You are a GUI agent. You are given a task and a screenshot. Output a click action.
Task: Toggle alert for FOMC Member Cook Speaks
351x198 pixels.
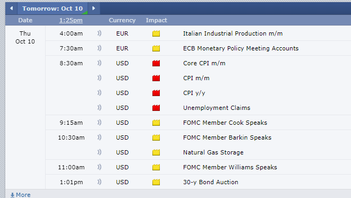(99, 123)
